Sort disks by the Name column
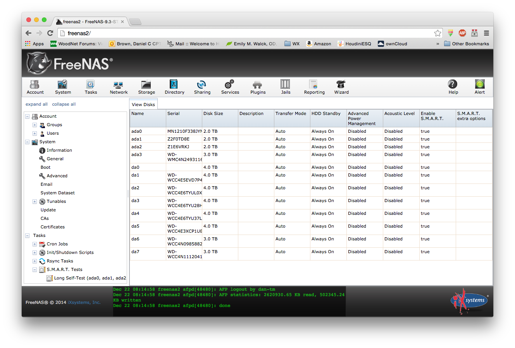 148,118
